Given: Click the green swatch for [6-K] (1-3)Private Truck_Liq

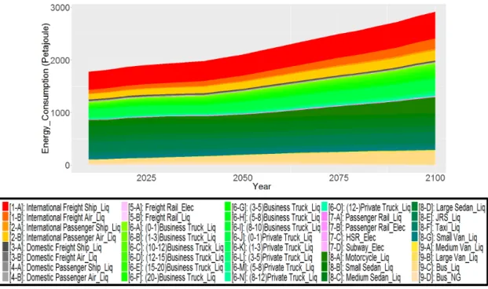Looking at the screenshot, I should (228, 247).
